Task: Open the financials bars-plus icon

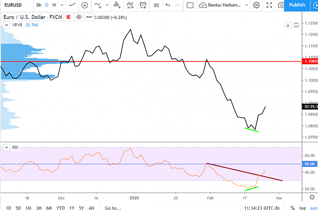Action: pos(117,5)
